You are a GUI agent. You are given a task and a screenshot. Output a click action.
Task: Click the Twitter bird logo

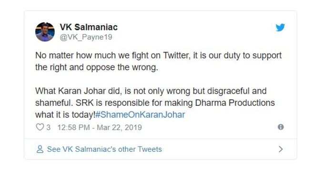coord(280,28)
